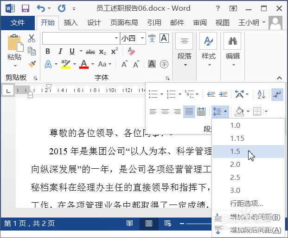Apply subscript formatting
288x238 pixels.
pos(102,52)
